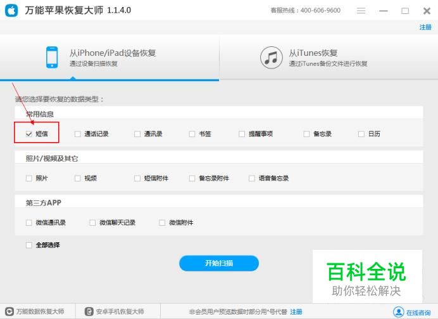The width and height of the screenshot is (438, 319).
Task: Enable the 短信附件 checkbox
Action: pos(137,178)
